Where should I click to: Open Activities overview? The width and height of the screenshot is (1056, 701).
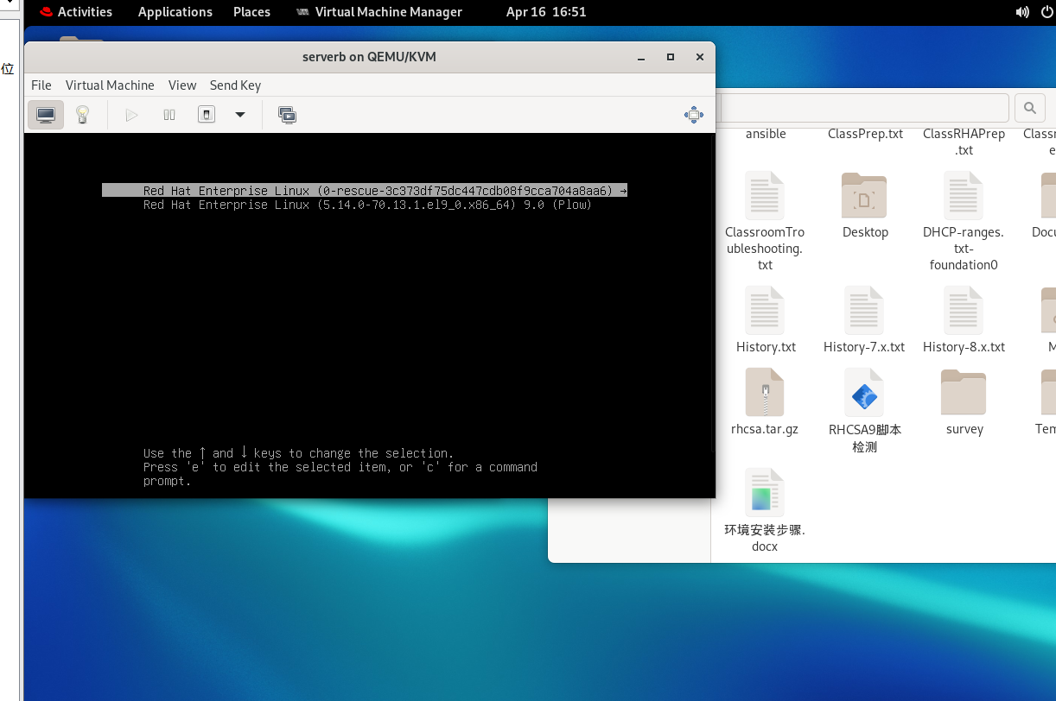[x=76, y=12]
